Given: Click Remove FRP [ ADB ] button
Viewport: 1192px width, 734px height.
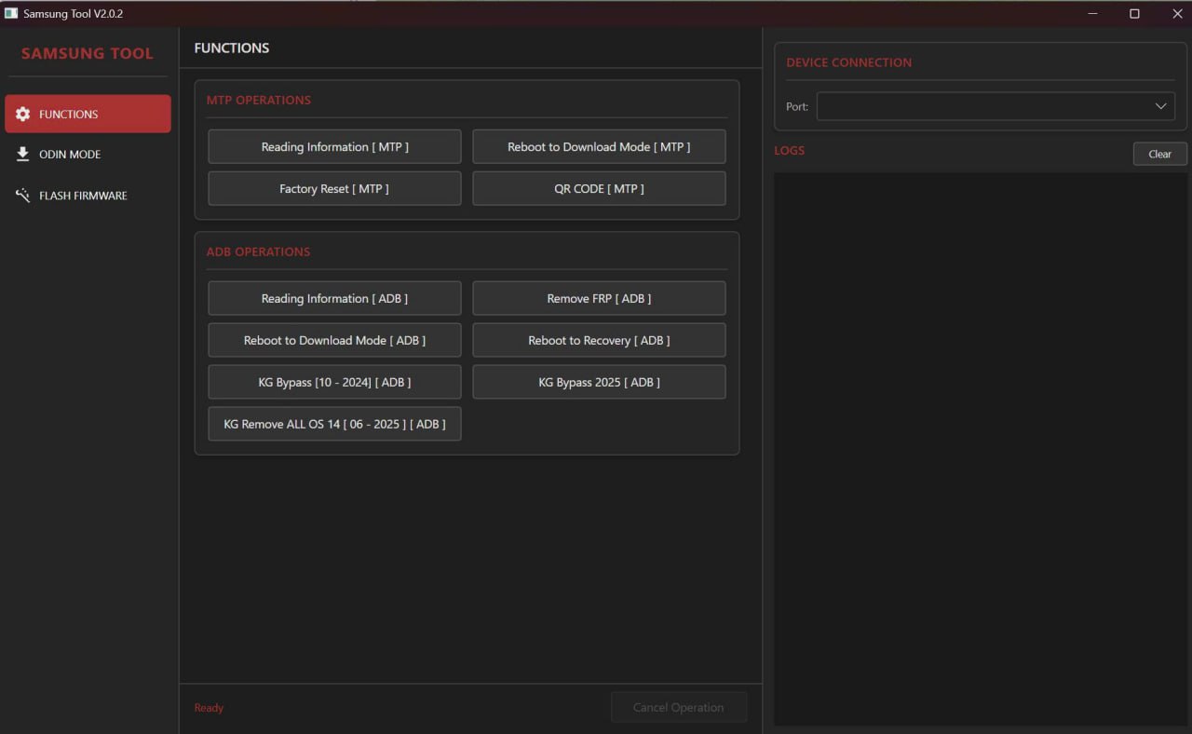Looking at the screenshot, I should coord(599,298).
